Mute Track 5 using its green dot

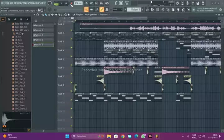click(x=71, y=65)
